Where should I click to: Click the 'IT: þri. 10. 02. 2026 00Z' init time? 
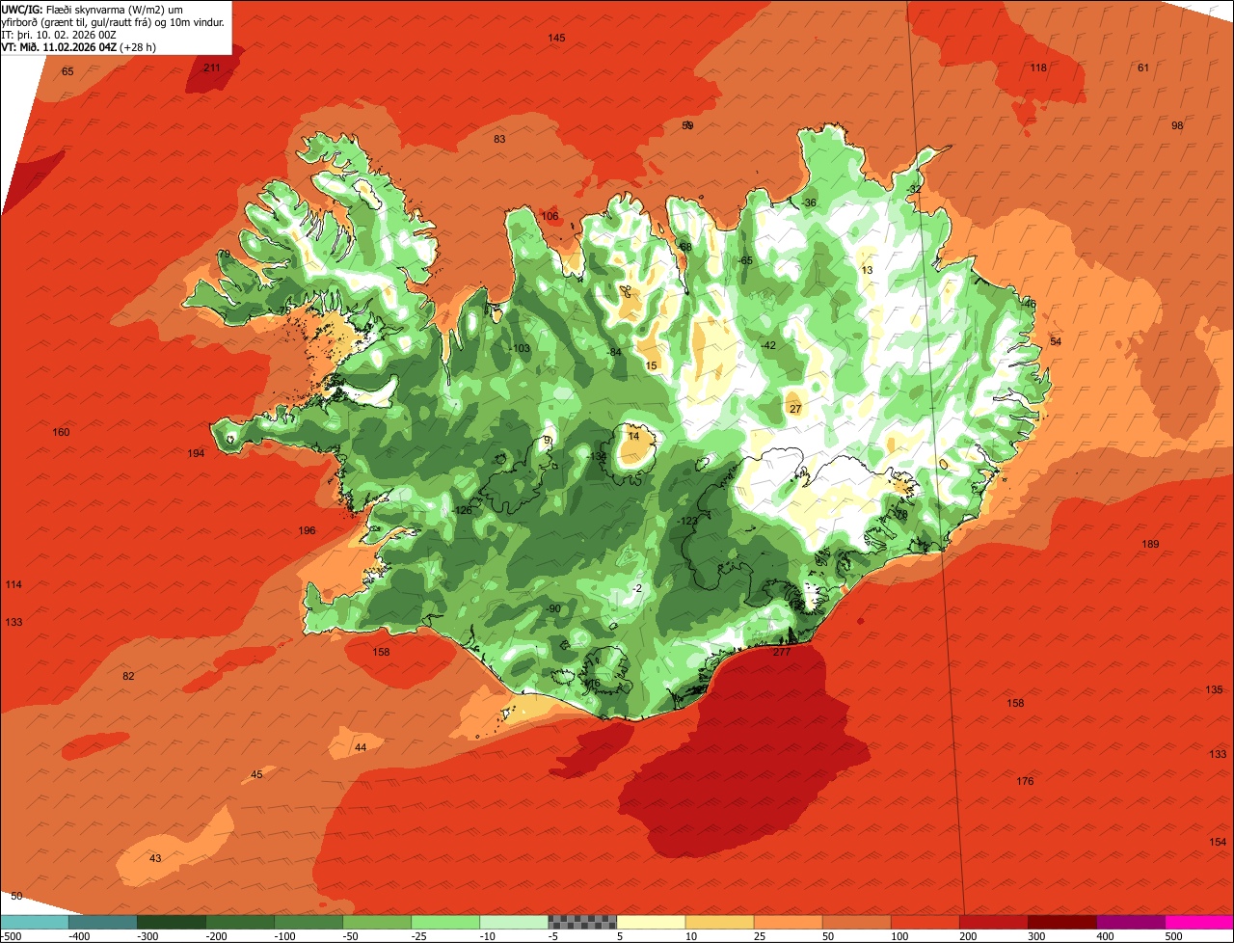pyautogui.click(x=59, y=34)
